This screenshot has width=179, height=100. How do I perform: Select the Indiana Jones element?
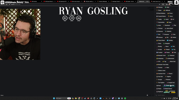161,71
